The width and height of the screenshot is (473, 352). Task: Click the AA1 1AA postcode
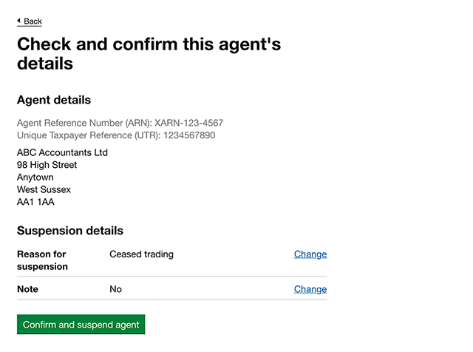coord(35,202)
